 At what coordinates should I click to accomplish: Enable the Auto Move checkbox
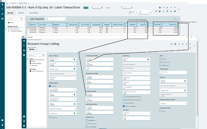(50, 118)
